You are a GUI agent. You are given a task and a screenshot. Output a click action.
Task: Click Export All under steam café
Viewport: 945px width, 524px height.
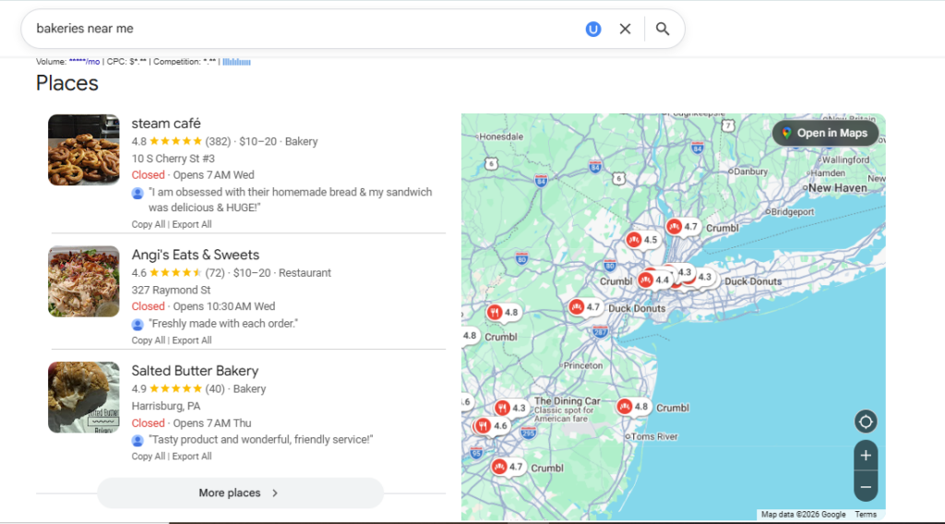192,224
